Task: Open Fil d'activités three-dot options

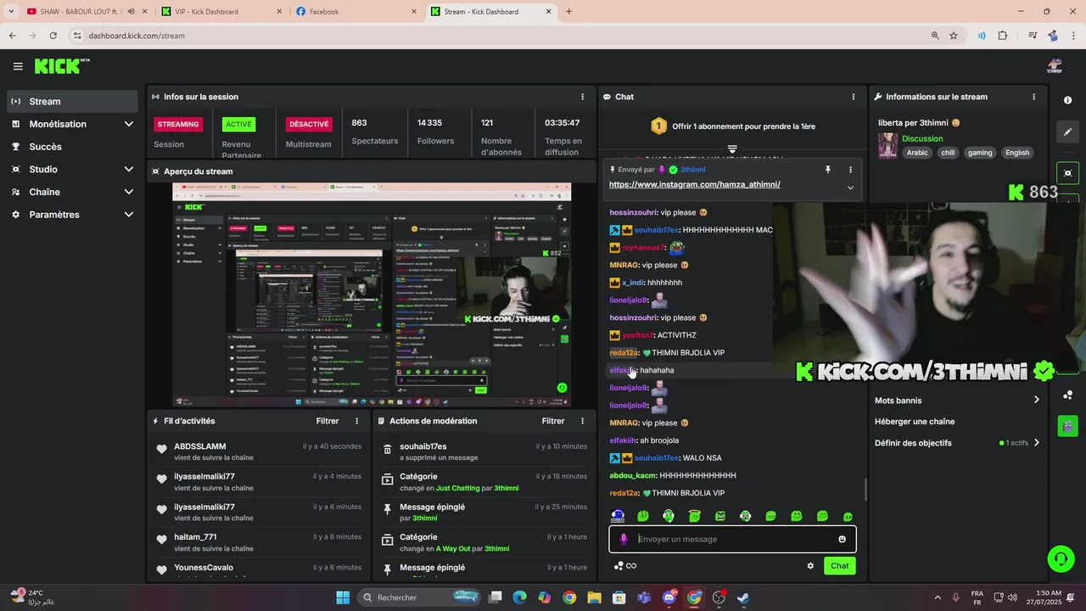Action: (356, 421)
